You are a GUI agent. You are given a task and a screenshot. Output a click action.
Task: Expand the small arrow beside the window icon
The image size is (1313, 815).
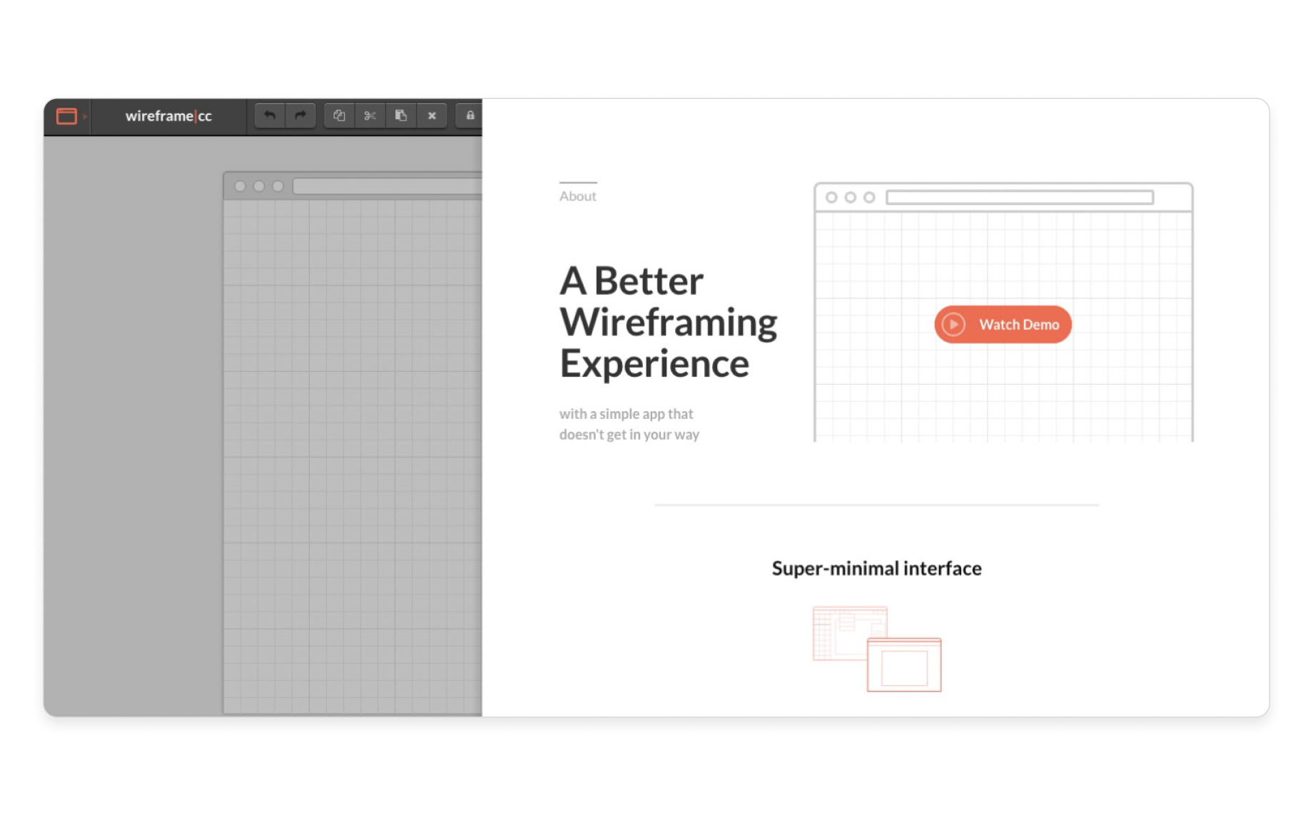[85, 116]
